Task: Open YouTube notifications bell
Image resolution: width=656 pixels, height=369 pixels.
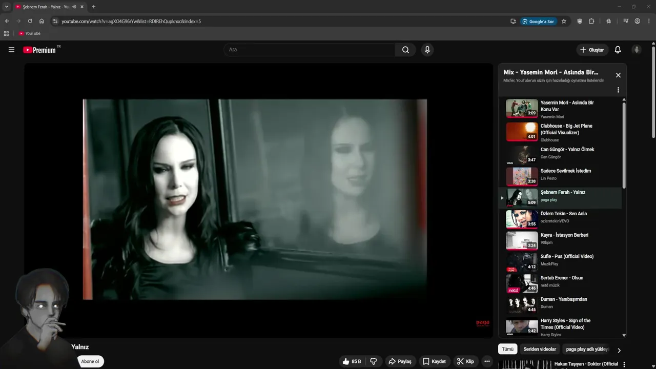Action: click(x=618, y=50)
